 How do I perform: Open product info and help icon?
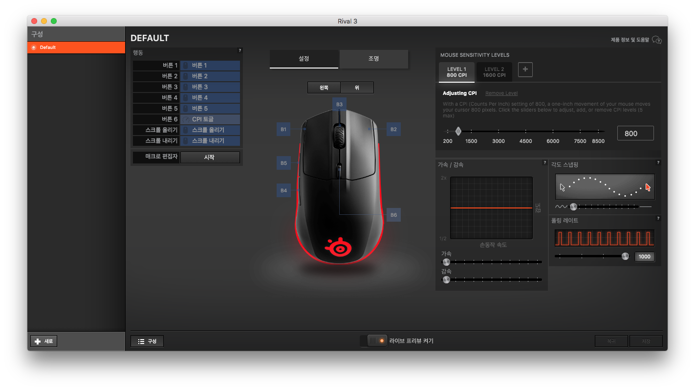pyautogui.click(x=657, y=40)
